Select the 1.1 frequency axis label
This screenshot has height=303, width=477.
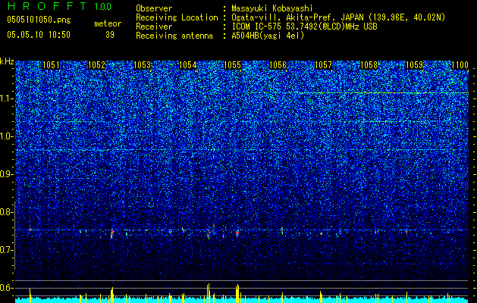[x=6, y=98]
